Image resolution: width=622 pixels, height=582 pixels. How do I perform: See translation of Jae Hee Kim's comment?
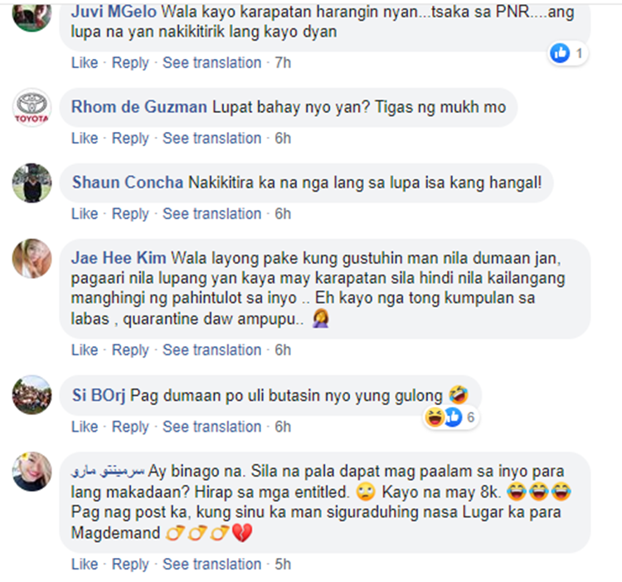click(x=211, y=350)
